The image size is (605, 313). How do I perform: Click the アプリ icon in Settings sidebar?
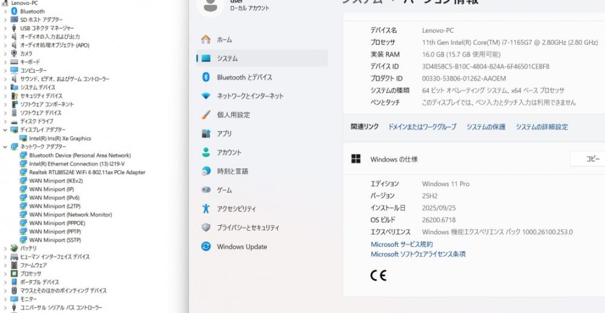point(206,134)
